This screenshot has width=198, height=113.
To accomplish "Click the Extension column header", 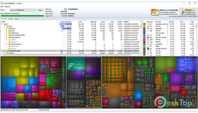I will (x=150, y=22).
